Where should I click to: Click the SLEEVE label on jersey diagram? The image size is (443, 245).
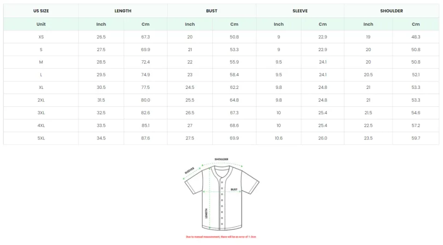190,171
